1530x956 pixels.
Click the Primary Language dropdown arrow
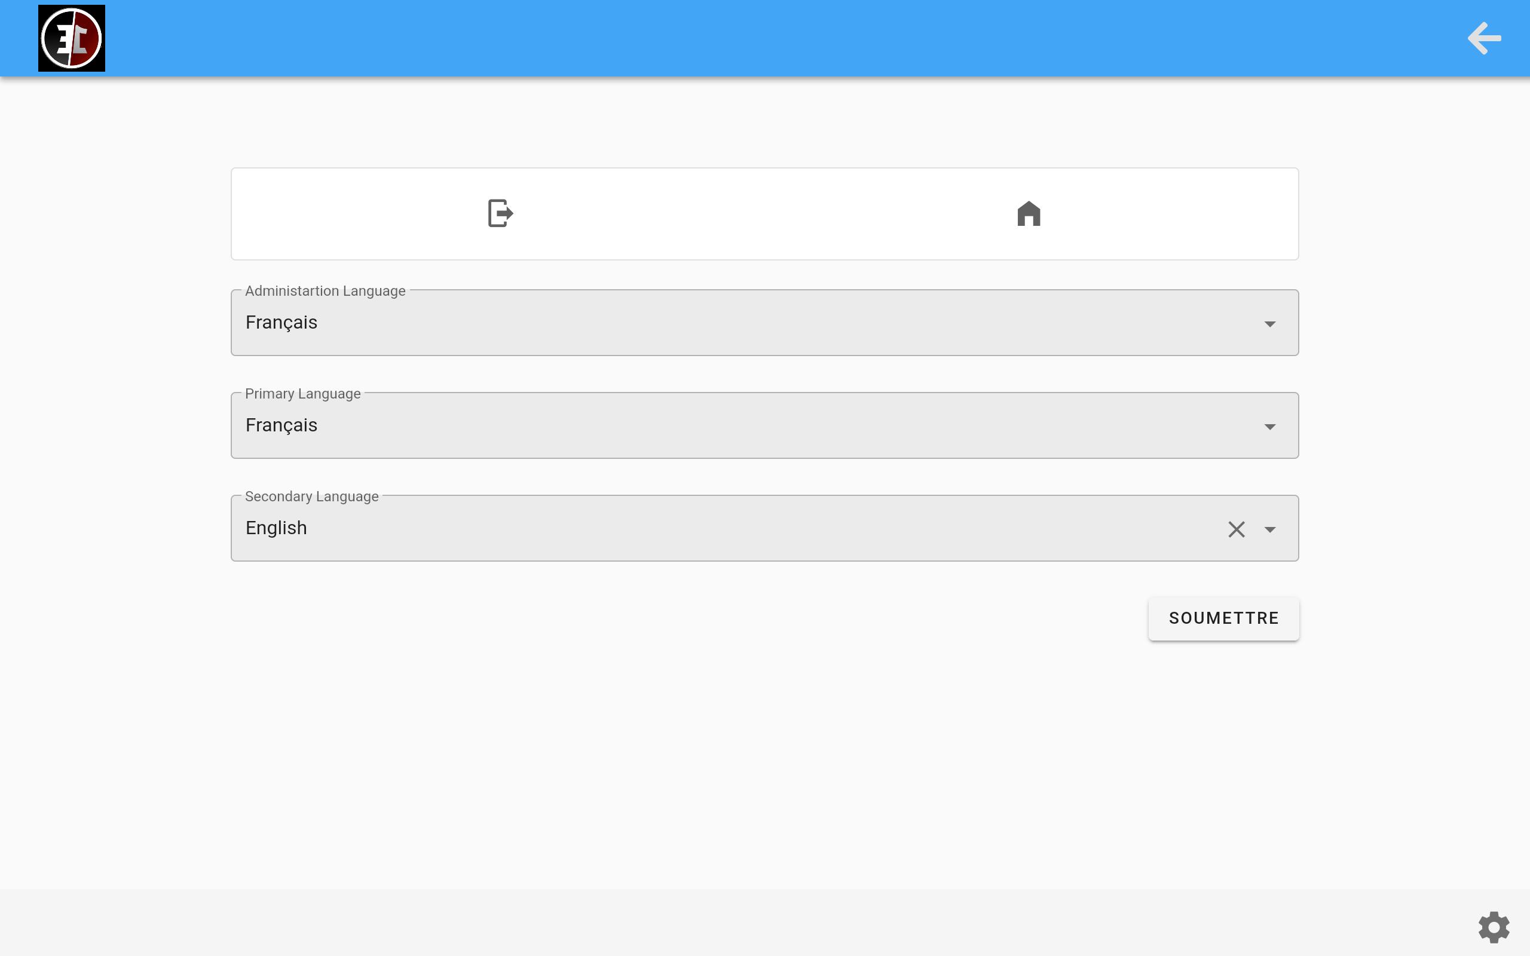click(x=1270, y=426)
